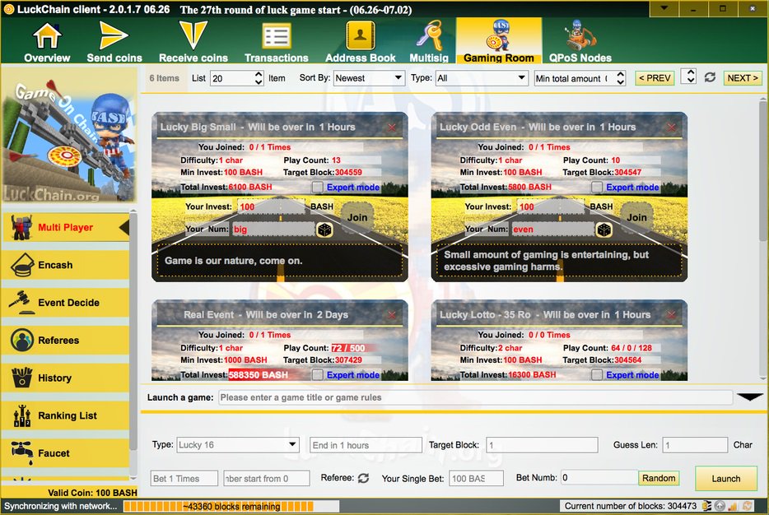Click the End in 1 hours field
Viewport: 769px width, 515px height.
click(366, 445)
